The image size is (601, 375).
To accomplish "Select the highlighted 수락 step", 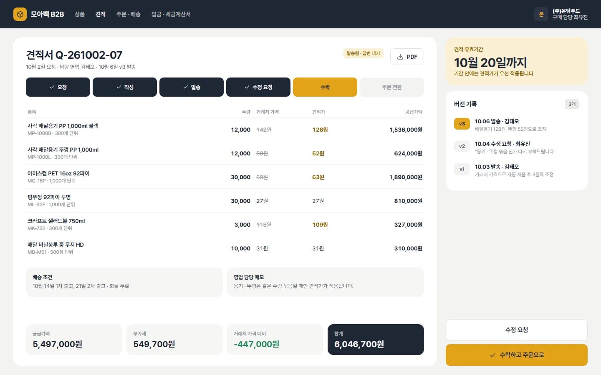I will coord(325,87).
